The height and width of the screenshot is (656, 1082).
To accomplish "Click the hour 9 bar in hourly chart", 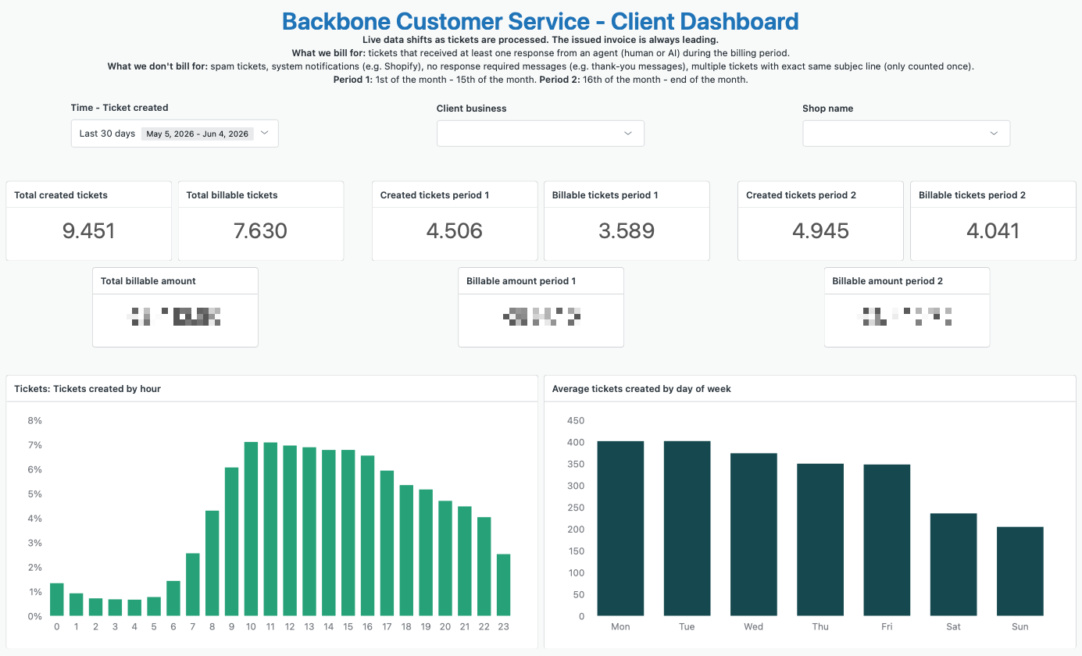I will click(231, 542).
